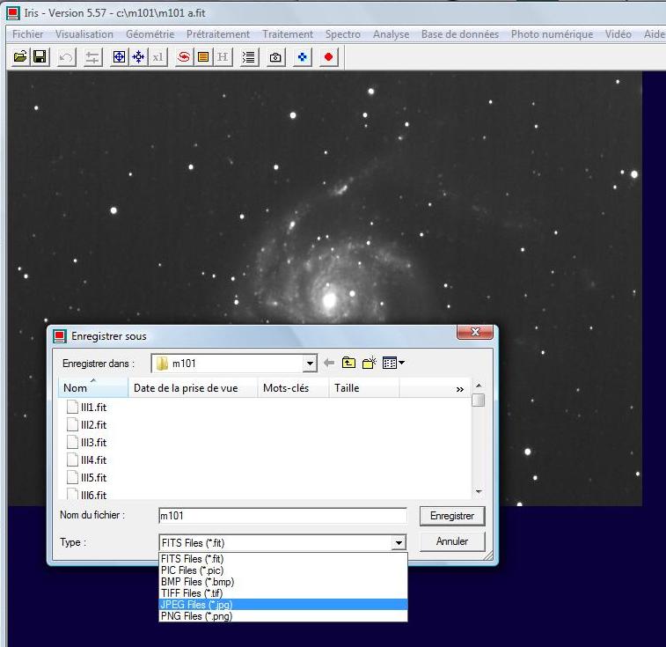This screenshot has width=666, height=647.
Task: Open the threshold sliders toolbar icon
Action: [x=92, y=57]
